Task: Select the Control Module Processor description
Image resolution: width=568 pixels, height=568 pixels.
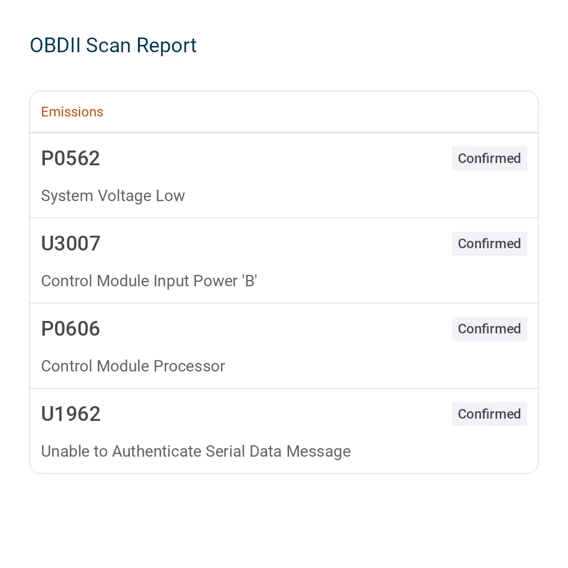Action: tap(133, 366)
